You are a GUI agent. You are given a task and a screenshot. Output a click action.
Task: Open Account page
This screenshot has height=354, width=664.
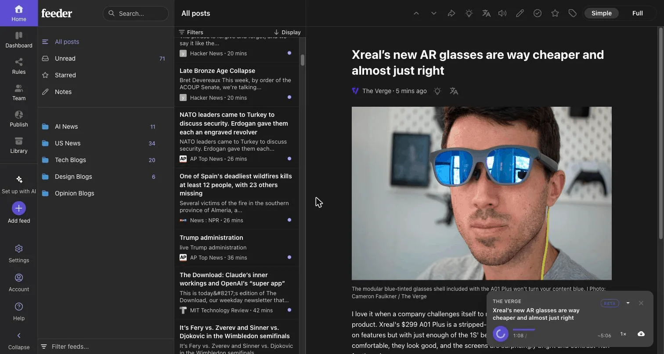click(19, 283)
